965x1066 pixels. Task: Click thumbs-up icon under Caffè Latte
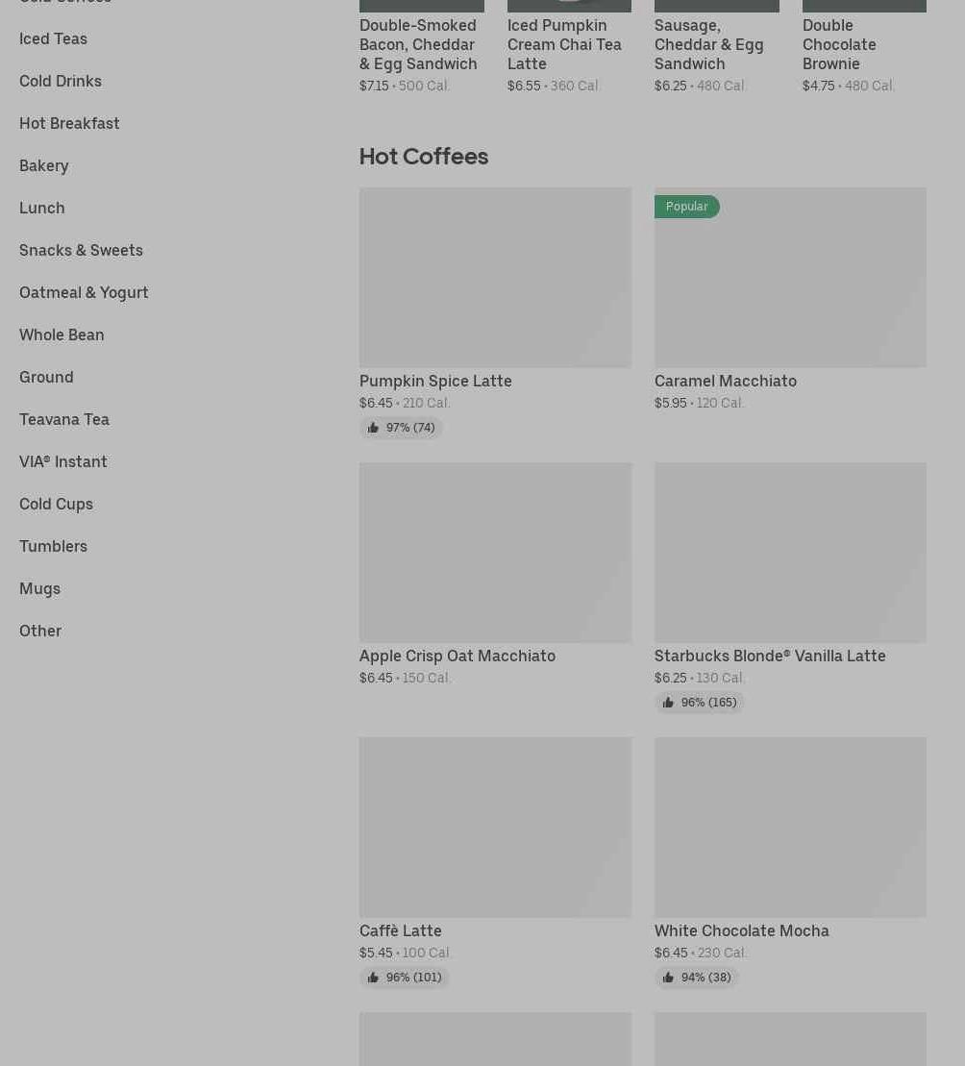click(x=373, y=978)
